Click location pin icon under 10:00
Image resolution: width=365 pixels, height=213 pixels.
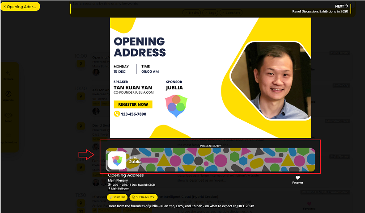(x=81, y=64)
